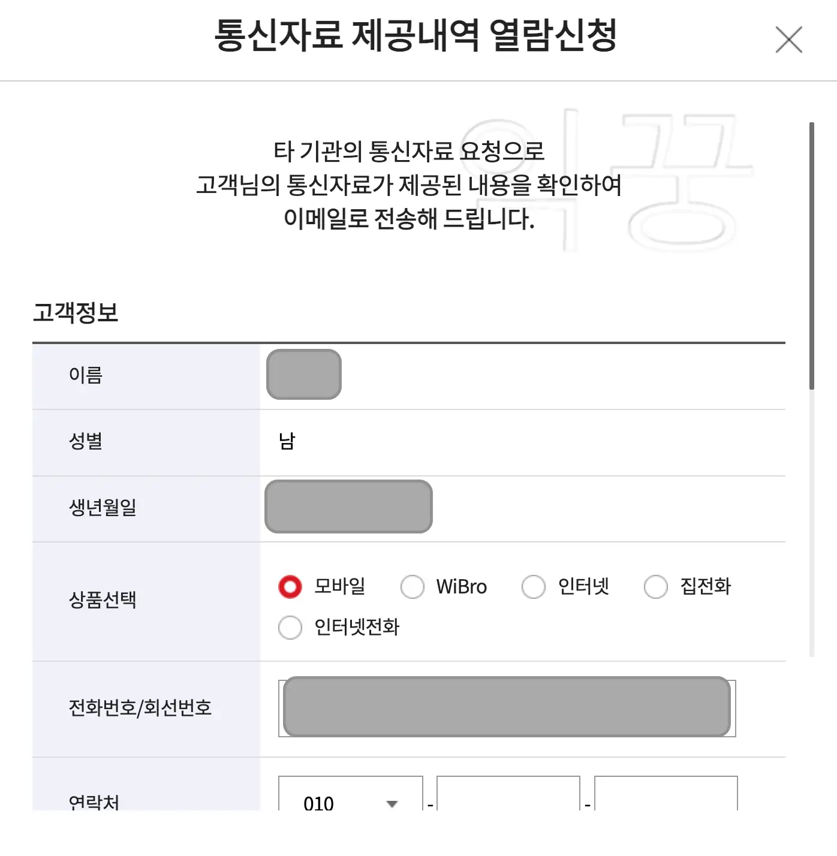Screen dimensions: 837x856
Task: Select the 인터넷전화 option
Action: click(290, 628)
